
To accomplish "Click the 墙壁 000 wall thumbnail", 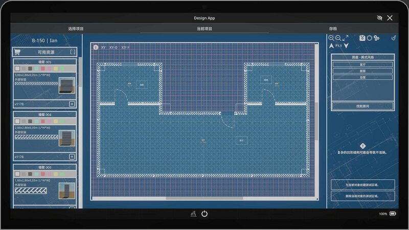I will pyautogui.click(x=67, y=191).
